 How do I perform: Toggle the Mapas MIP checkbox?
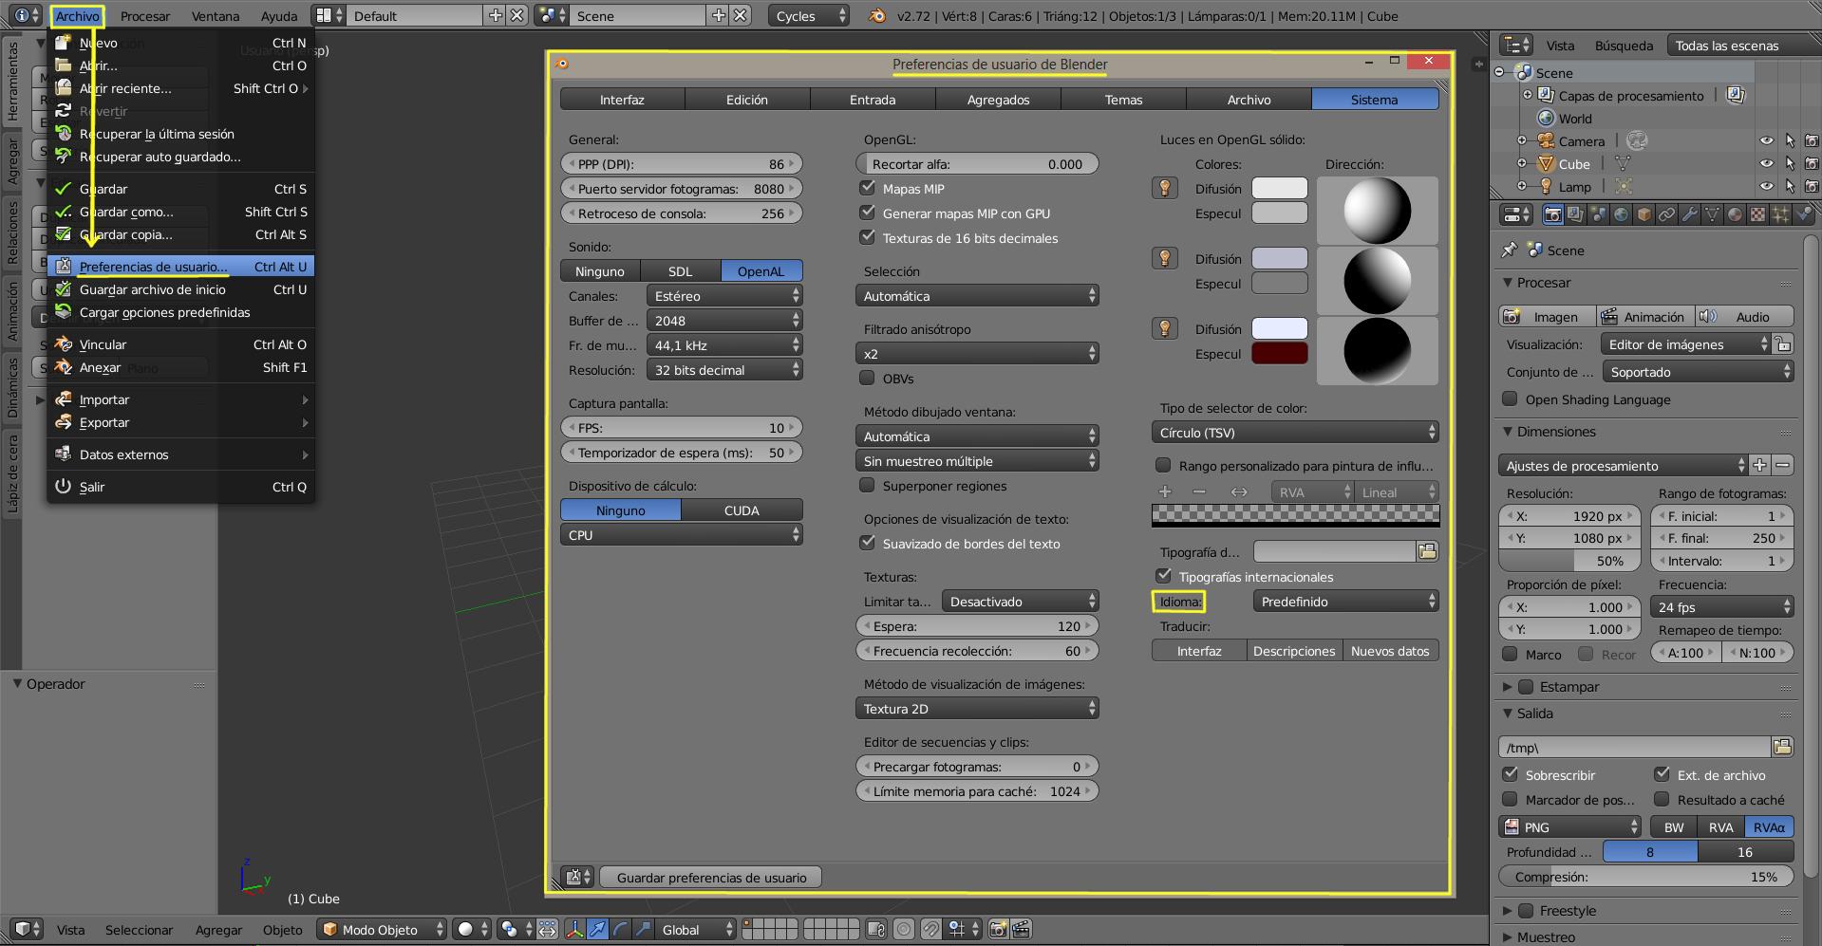867,188
